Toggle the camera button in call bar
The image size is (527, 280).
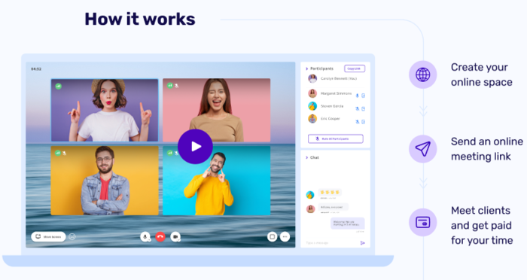point(175,237)
